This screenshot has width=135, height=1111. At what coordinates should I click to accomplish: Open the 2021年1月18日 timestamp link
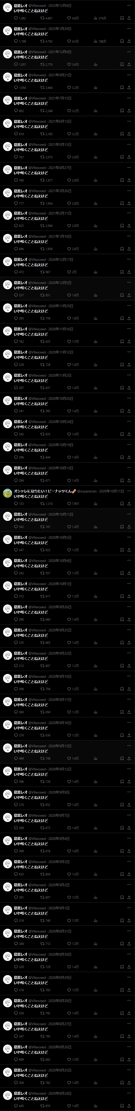pyautogui.click(x=60, y=236)
